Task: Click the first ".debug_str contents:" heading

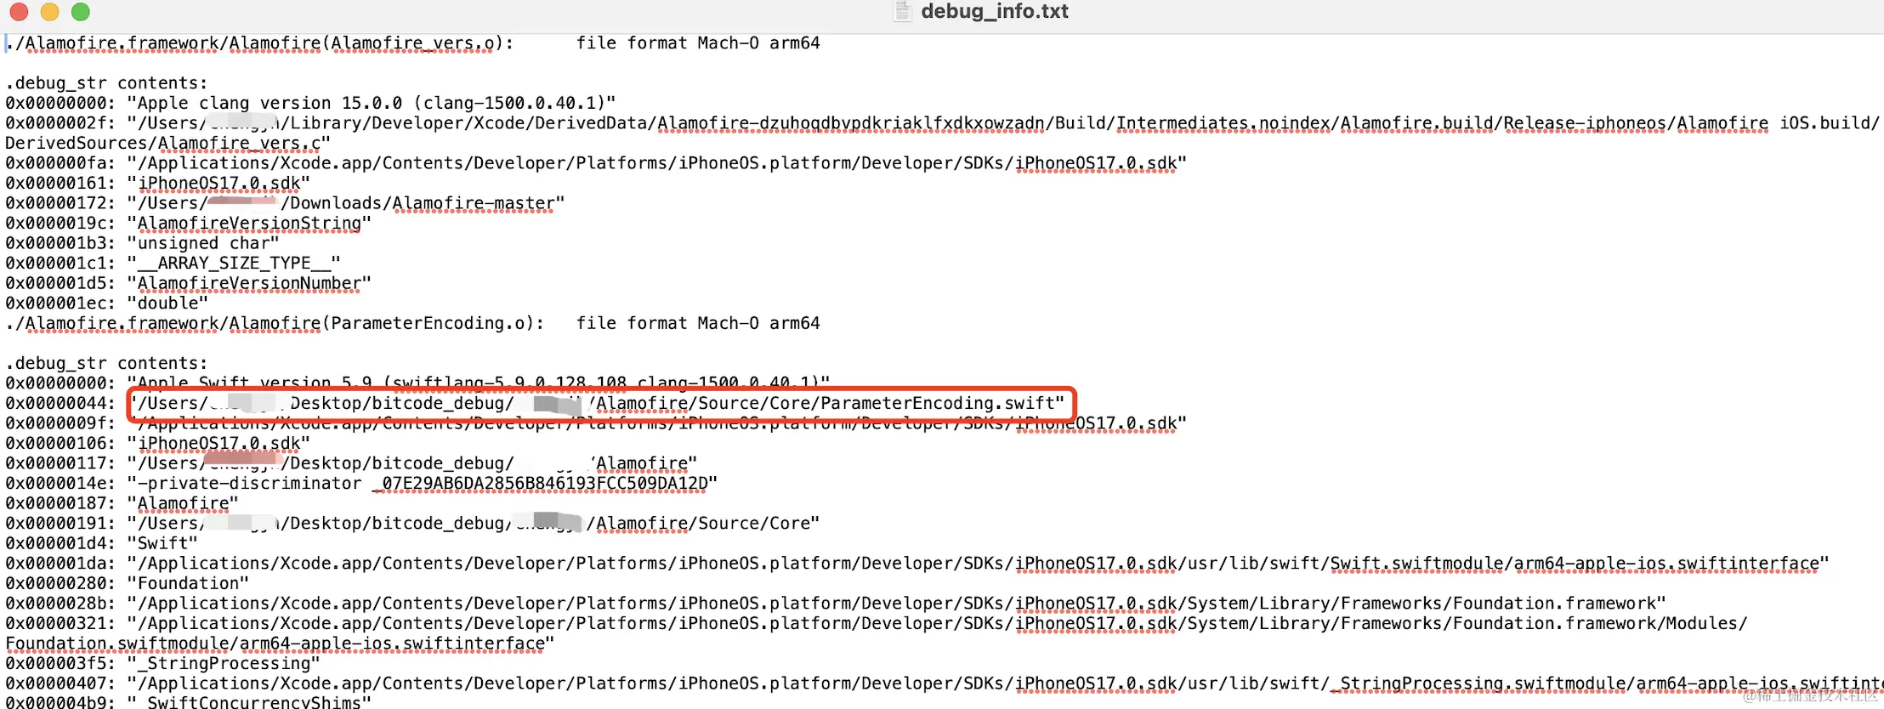Action: pyautogui.click(x=106, y=82)
